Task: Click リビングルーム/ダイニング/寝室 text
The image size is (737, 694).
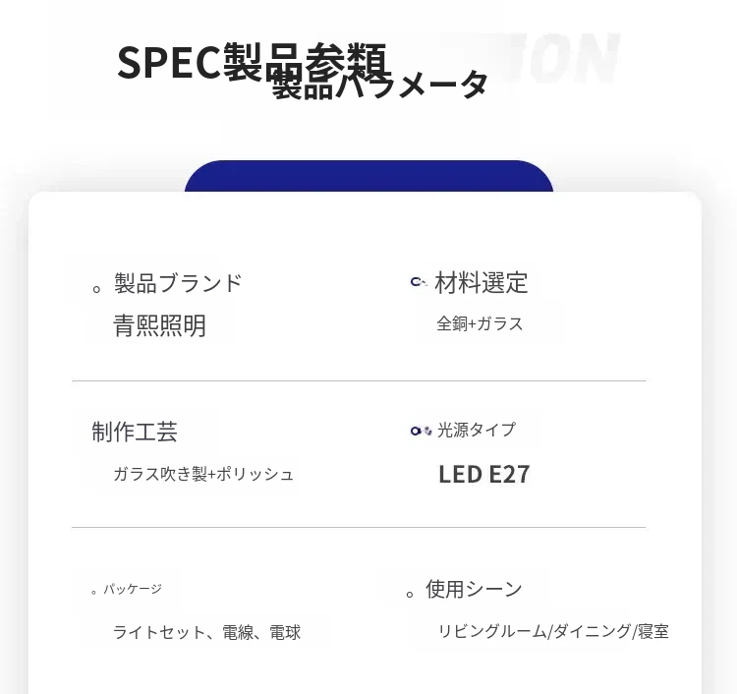Action: [x=553, y=631]
